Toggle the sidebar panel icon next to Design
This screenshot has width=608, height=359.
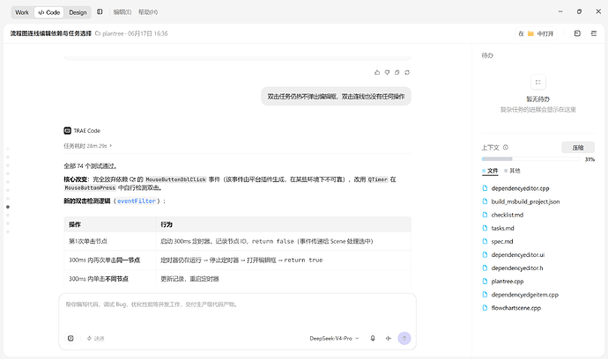100,12
